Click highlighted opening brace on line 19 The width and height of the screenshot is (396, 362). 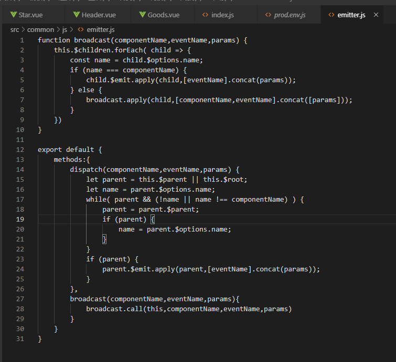(153, 220)
